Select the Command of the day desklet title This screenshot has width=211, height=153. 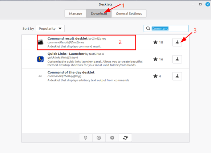click(71, 73)
